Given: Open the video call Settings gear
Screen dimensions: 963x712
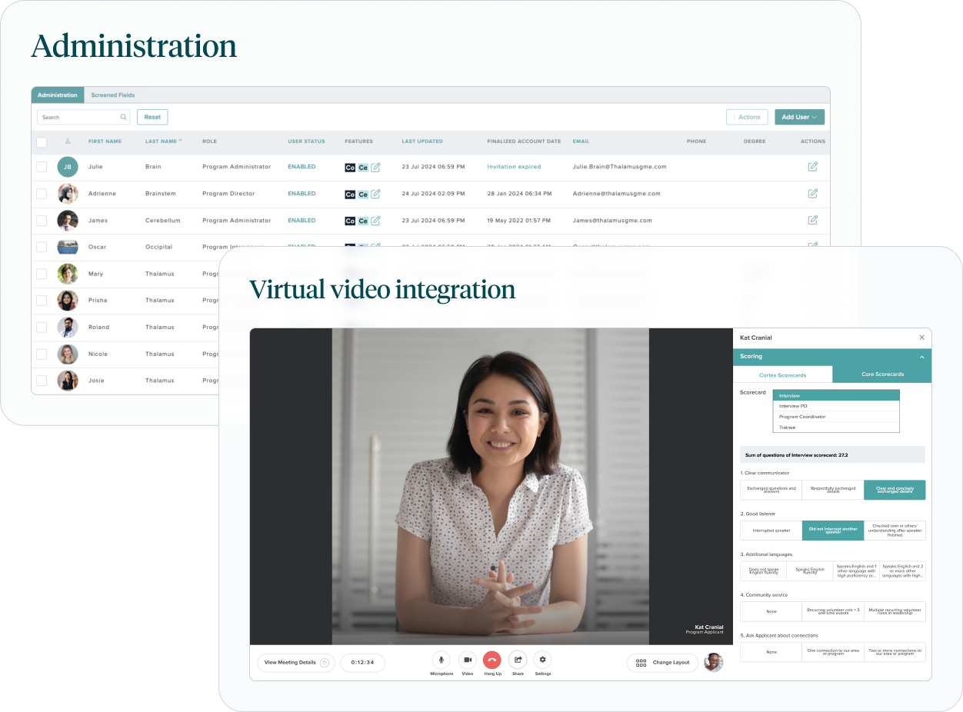Looking at the screenshot, I should pyautogui.click(x=543, y=660).
